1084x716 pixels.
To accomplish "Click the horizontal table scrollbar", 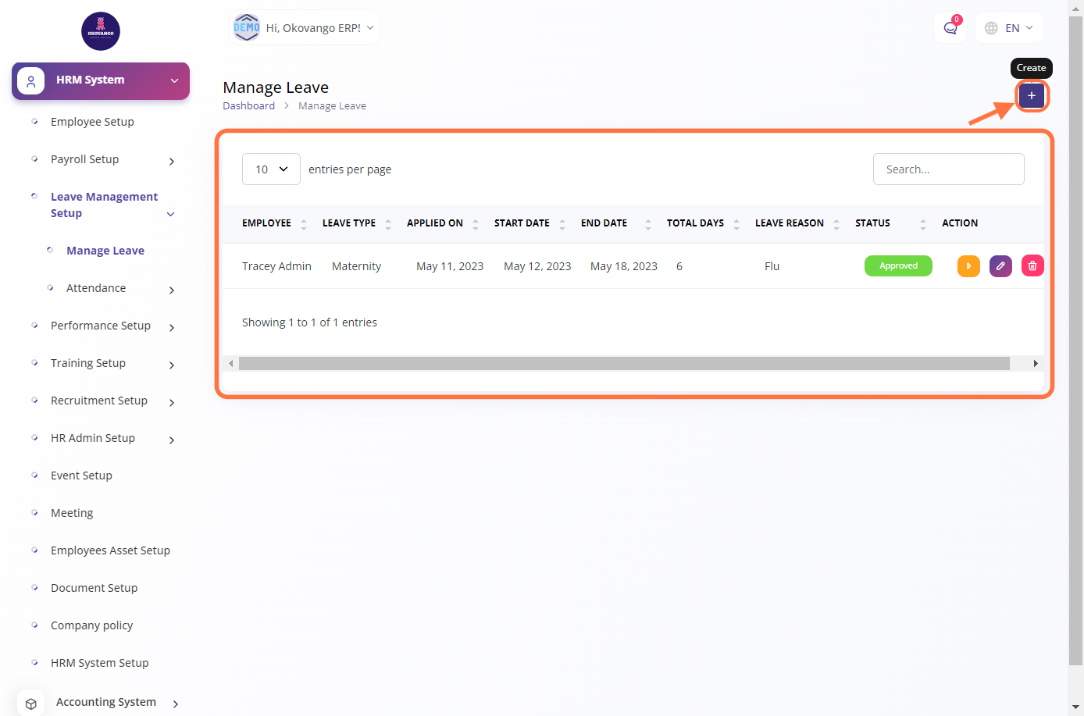I will (x=623, y=364).
